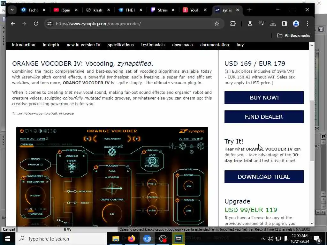Open Chrome Labs flask icon
This screenshot has height=245, width=327.
250,24
